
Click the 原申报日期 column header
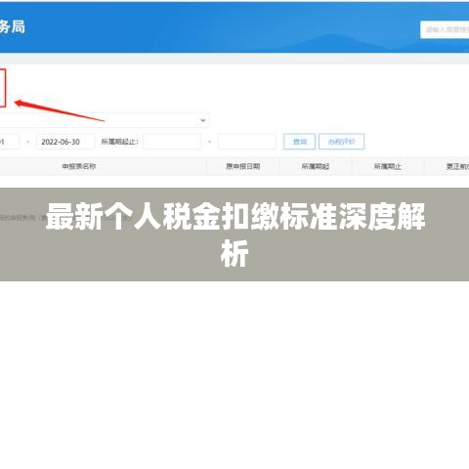(x=243, y=166)
